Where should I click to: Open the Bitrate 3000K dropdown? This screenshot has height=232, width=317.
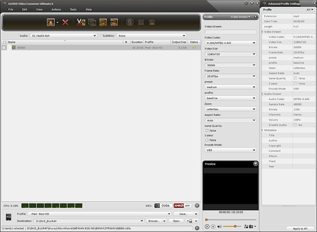[231, 65]
